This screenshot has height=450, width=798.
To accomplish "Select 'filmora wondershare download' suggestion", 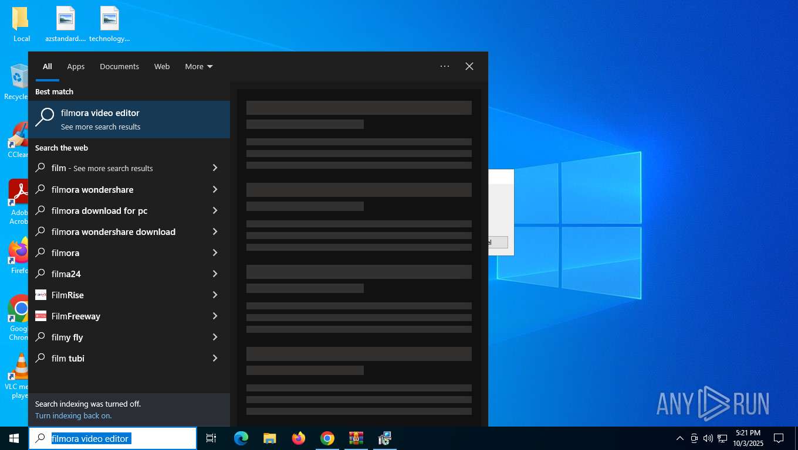I will 117,231.
